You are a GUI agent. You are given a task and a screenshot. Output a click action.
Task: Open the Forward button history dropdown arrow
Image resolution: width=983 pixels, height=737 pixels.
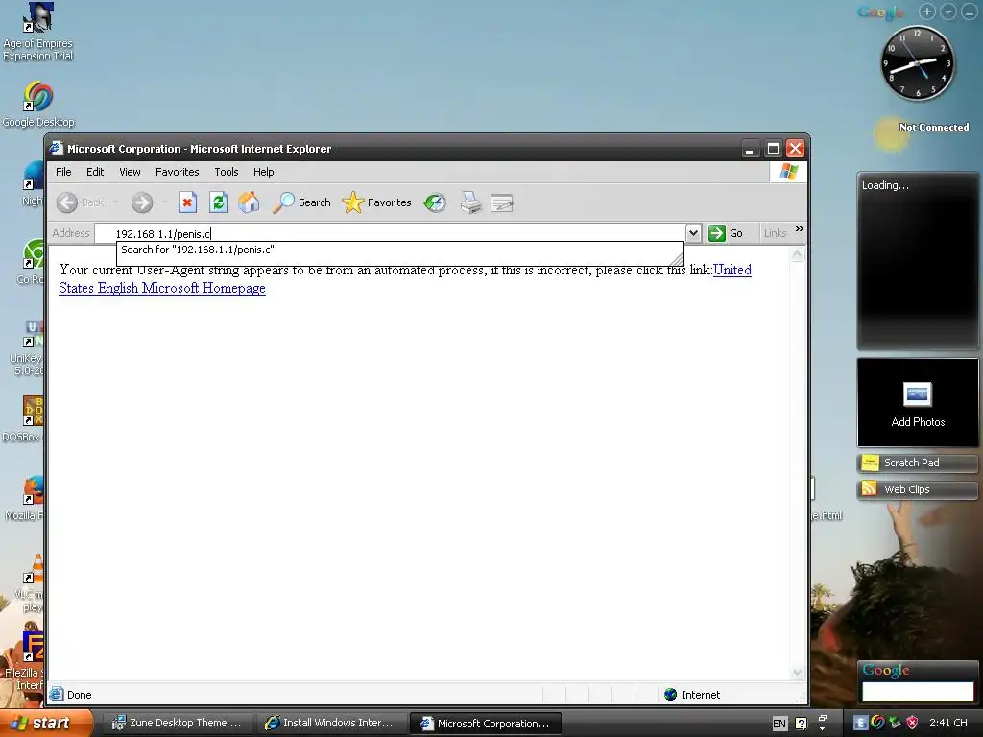165,202
